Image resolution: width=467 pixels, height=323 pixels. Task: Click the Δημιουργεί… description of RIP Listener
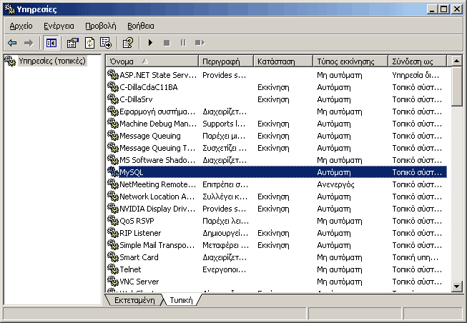[225, 233]
